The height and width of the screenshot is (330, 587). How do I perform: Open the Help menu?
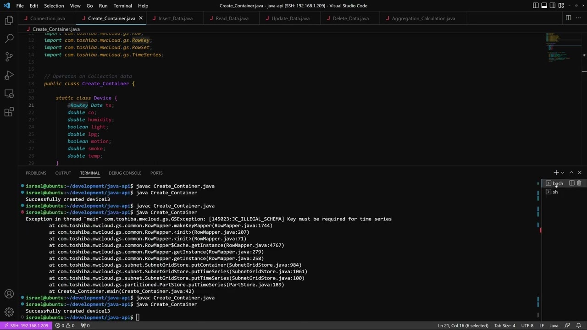click(143, 5)
